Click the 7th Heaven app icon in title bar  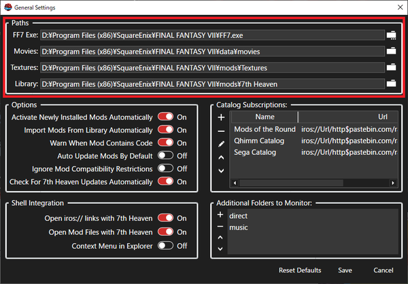coord(7,7)
